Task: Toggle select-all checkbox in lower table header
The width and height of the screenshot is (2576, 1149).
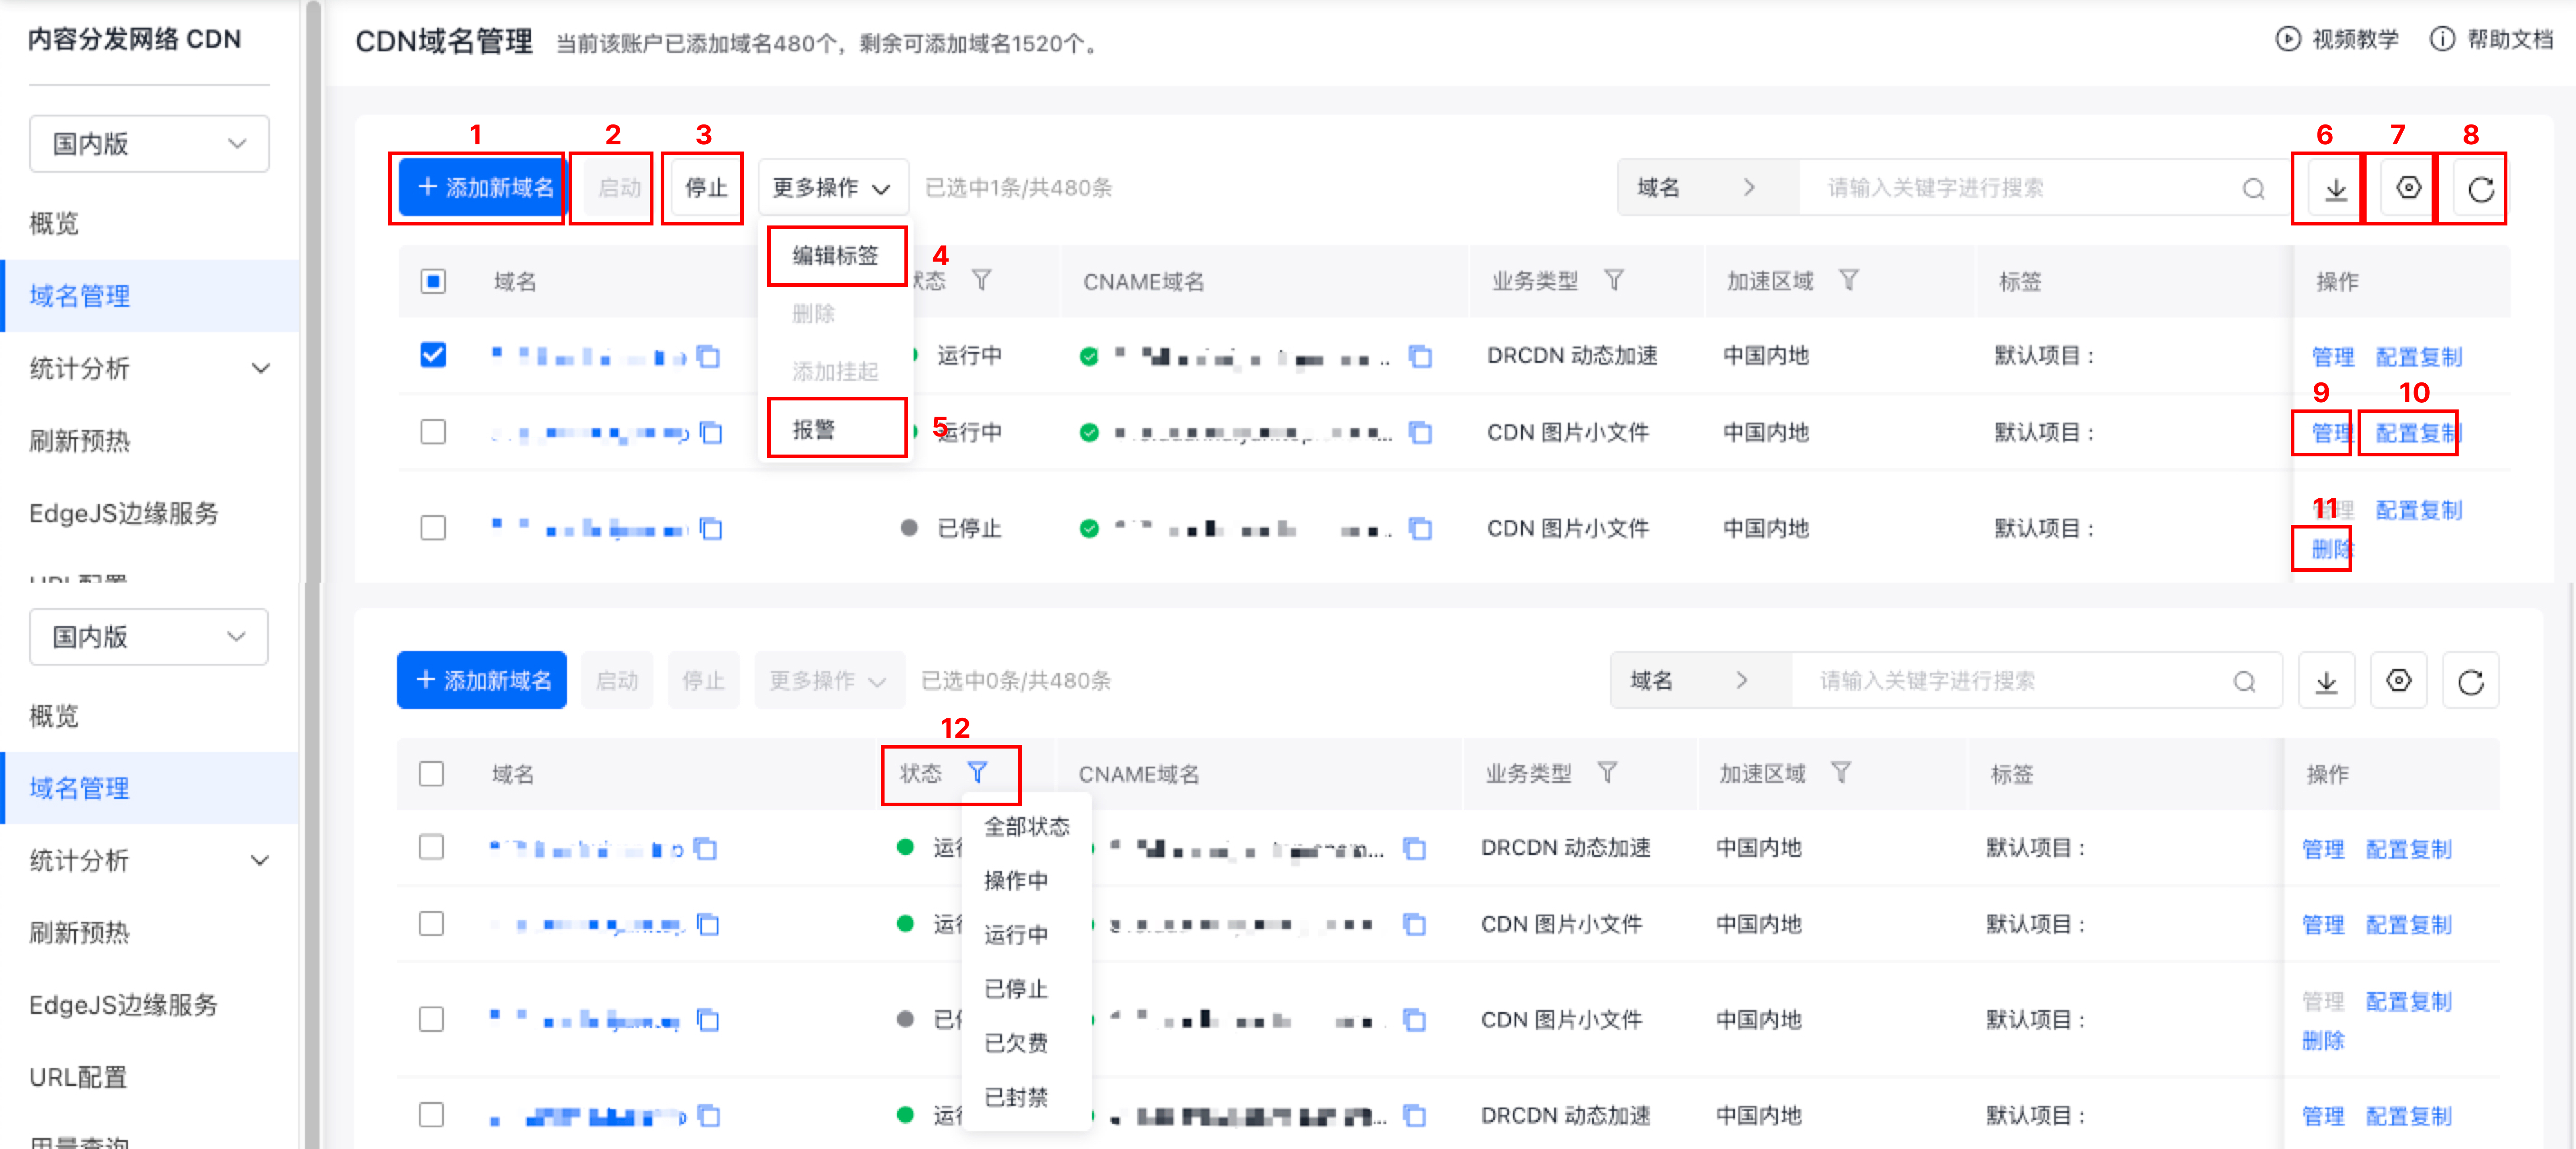Action: pos(431,774)
